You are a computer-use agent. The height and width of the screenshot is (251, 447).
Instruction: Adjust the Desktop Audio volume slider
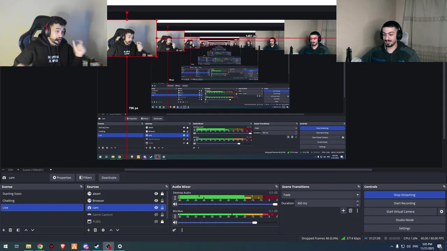[x=228, y=204]
